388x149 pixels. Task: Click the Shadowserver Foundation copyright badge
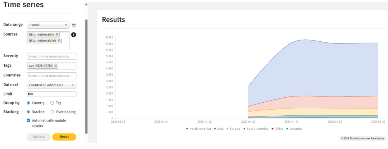click(x=362, y=139)
